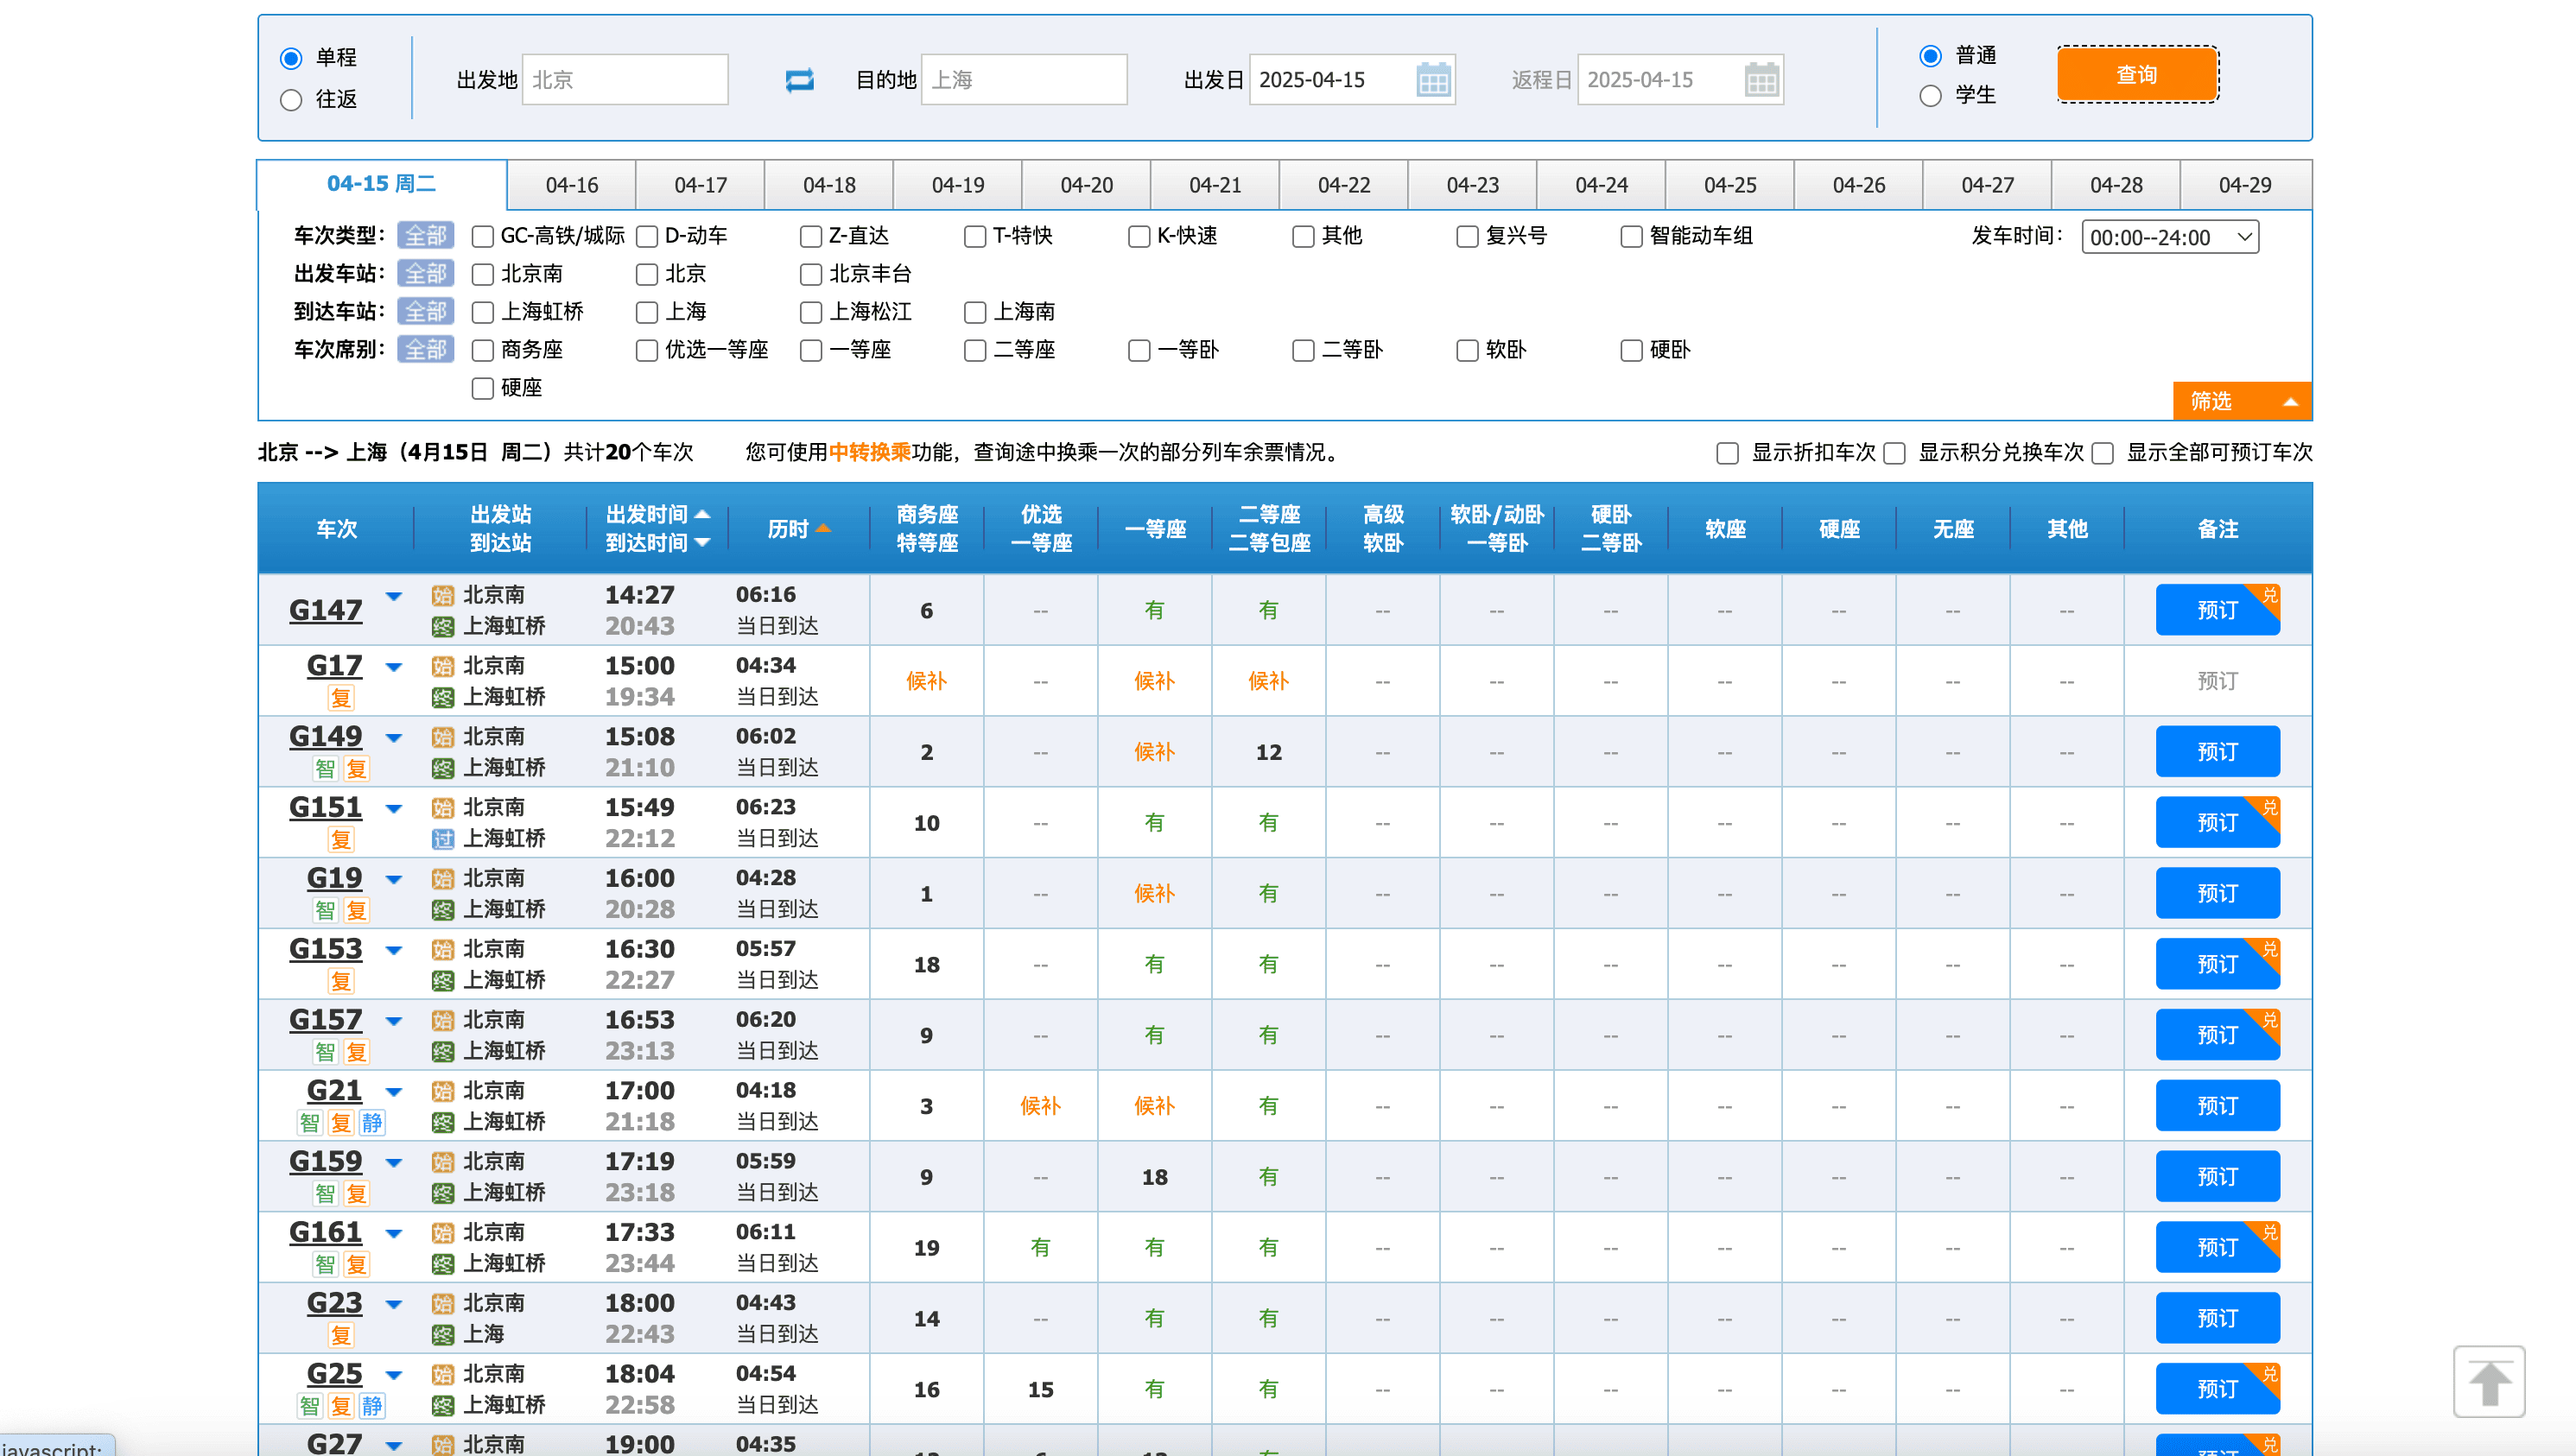Click the 过 pass-through station icon for G151

[442, 839]
